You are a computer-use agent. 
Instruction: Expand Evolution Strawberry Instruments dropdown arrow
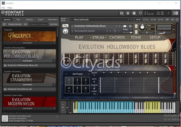pyautogui.click(x=54, y=85)
